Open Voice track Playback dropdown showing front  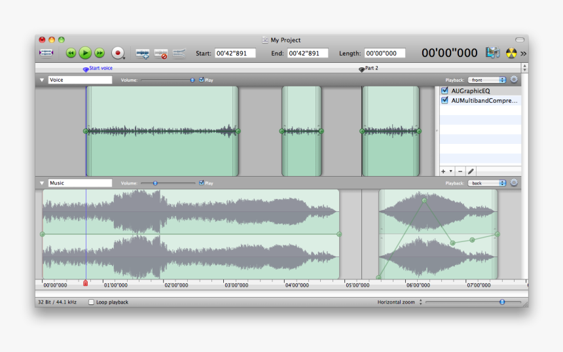[487, 80]
